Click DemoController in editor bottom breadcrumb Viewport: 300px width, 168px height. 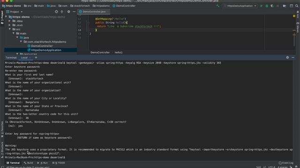[100, 52]
